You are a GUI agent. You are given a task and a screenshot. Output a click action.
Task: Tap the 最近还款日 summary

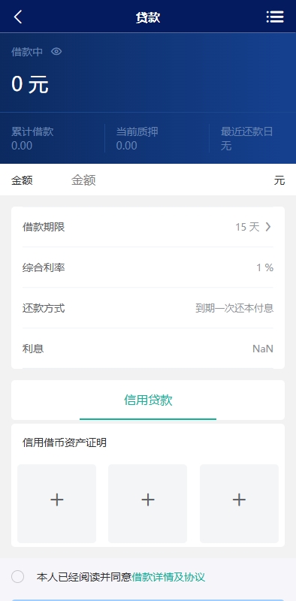(x=246, y=138)
